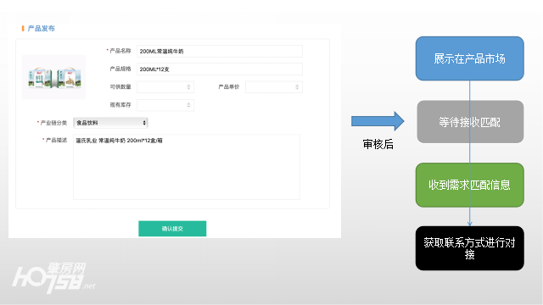Click the 产品名称 label
543x305 pixels.
120,51
